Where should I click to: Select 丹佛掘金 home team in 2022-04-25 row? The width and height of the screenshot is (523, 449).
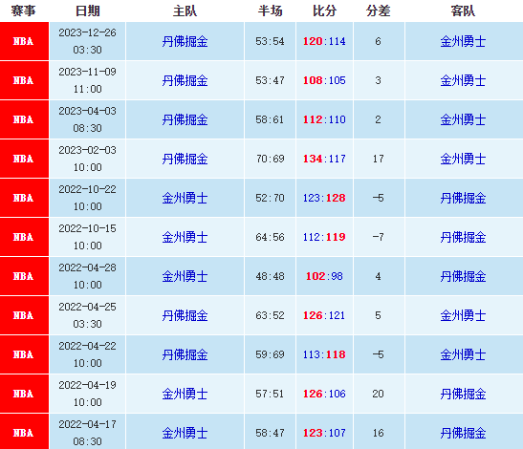(x=185, y=315)
